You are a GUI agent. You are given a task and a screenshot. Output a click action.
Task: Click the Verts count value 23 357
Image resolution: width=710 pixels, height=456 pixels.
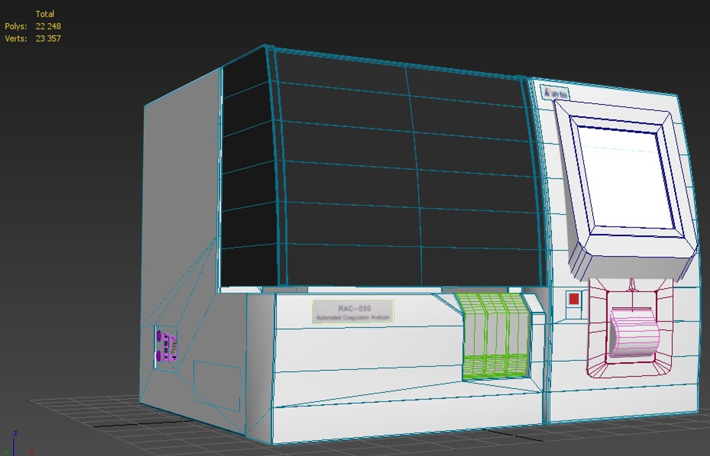click(x=48, y=38)
